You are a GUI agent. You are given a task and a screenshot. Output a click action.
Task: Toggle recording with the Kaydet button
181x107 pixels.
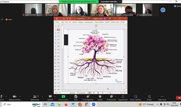(x=100, y=98)
